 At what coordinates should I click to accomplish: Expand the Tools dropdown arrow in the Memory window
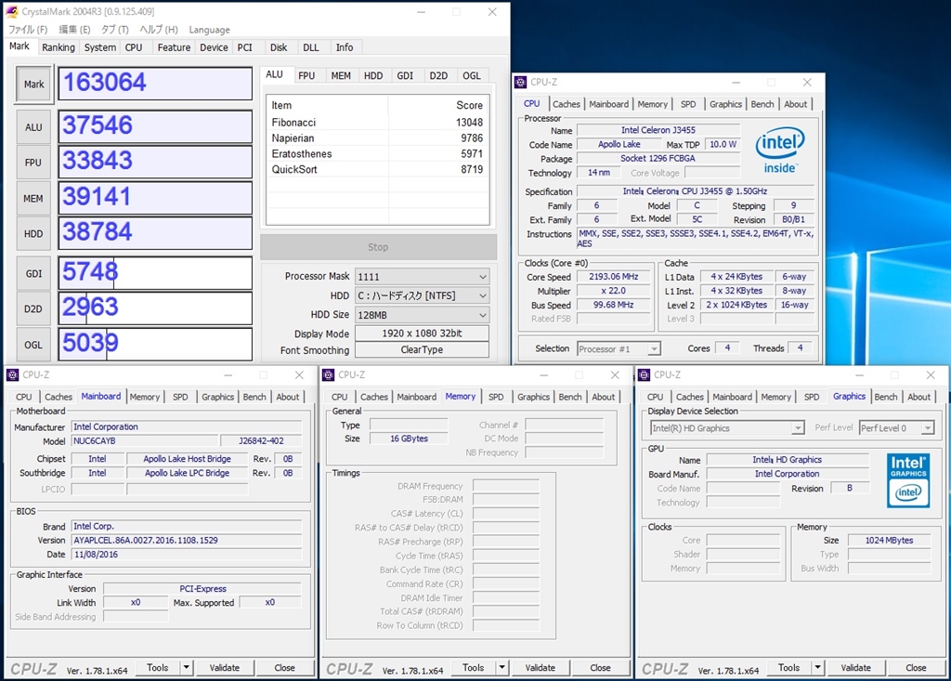[x=502, y=667]
